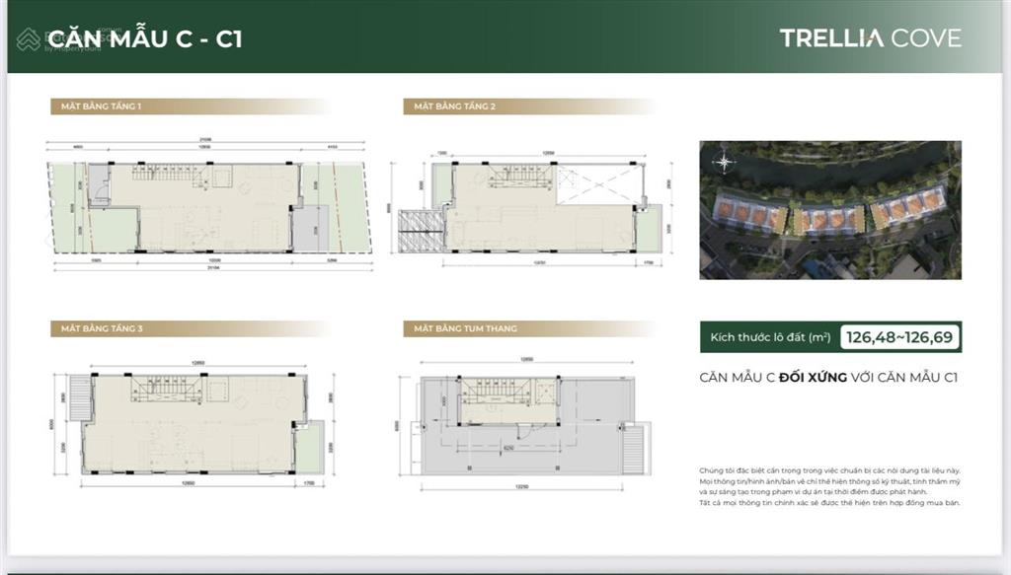This screenshot has width=1011, height=575.
Task: Click the 'MẶT BẰNG TẦNG 2' label
Action: click(x=454, y=107)
